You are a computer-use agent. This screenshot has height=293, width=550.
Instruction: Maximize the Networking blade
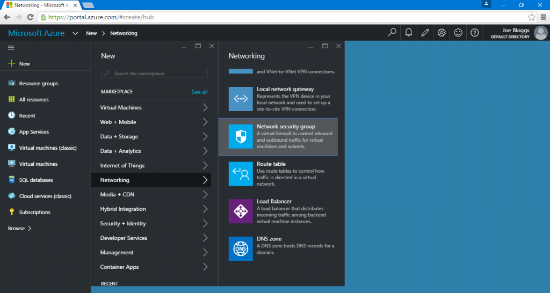pos(324,46)
